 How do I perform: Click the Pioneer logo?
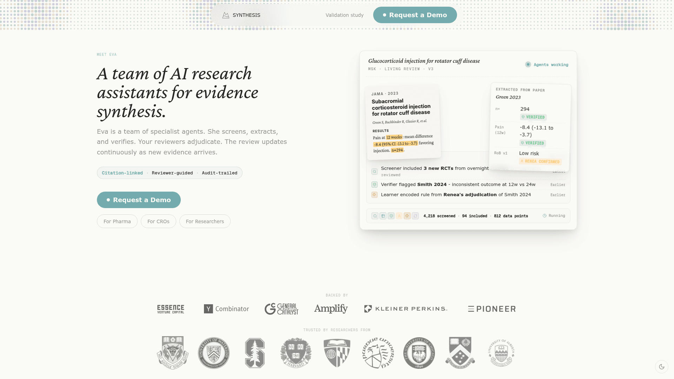[x=492, y=309]
